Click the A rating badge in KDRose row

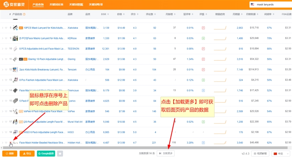click(203, 38)
